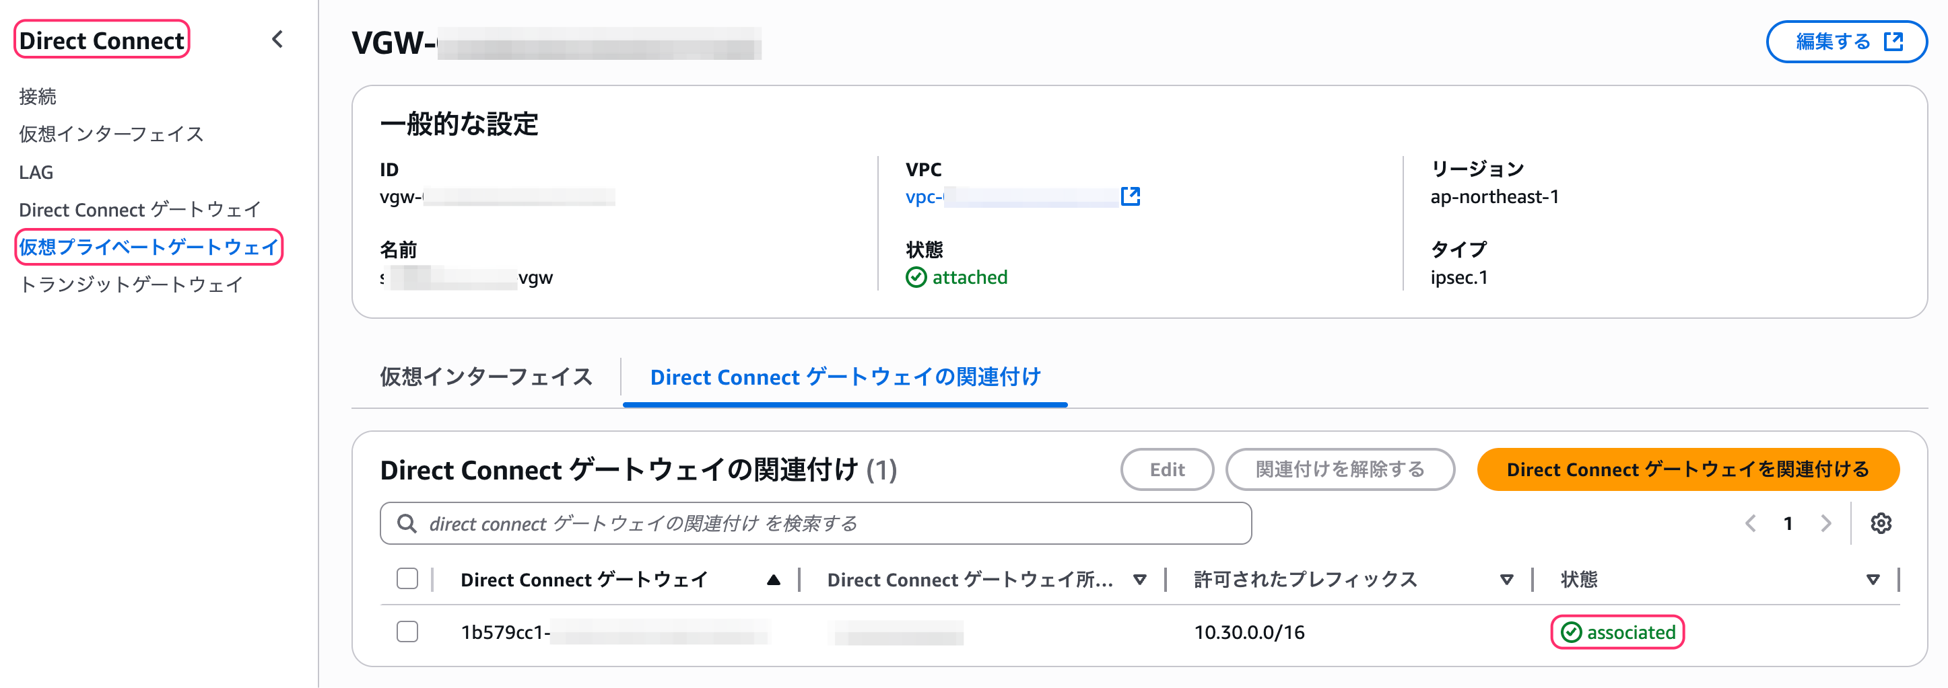1948x688 pixels.
Task: Select all rows header checkbox
Action: (x=407, y=578)
